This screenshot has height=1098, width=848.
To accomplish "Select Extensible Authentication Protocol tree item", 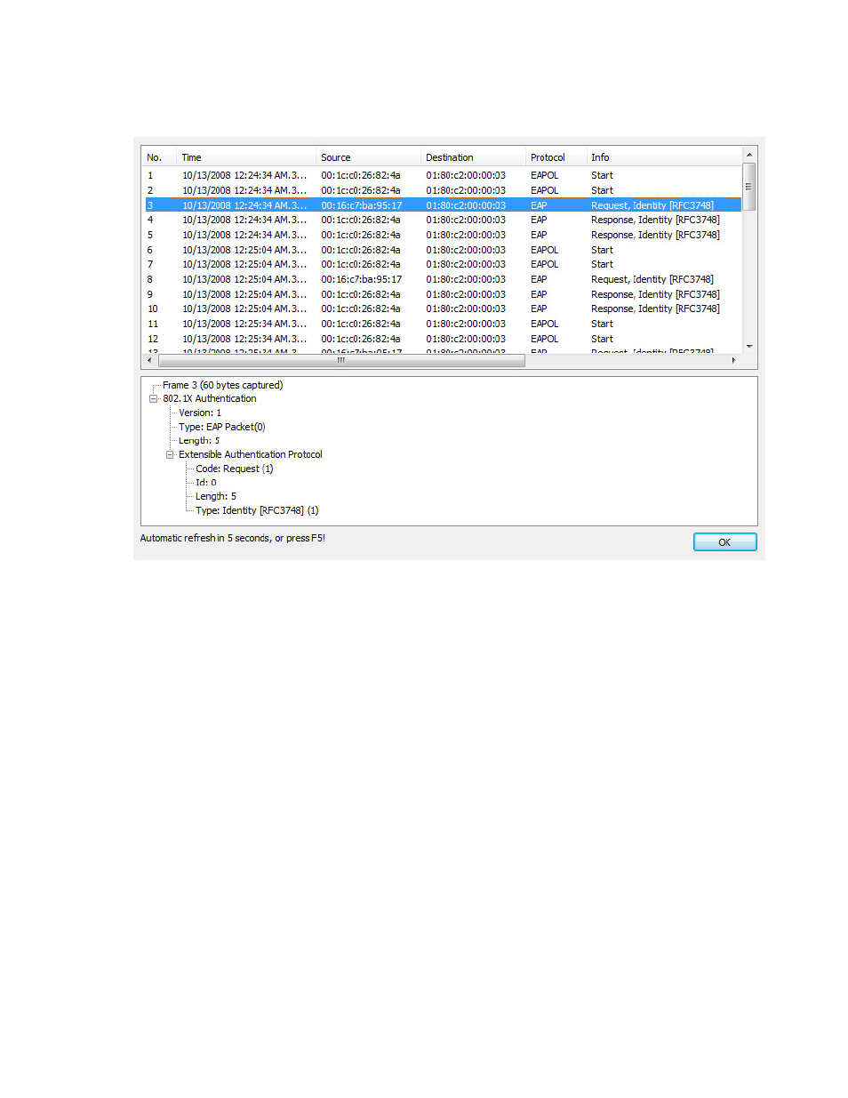I will click(x=251, y=455).
